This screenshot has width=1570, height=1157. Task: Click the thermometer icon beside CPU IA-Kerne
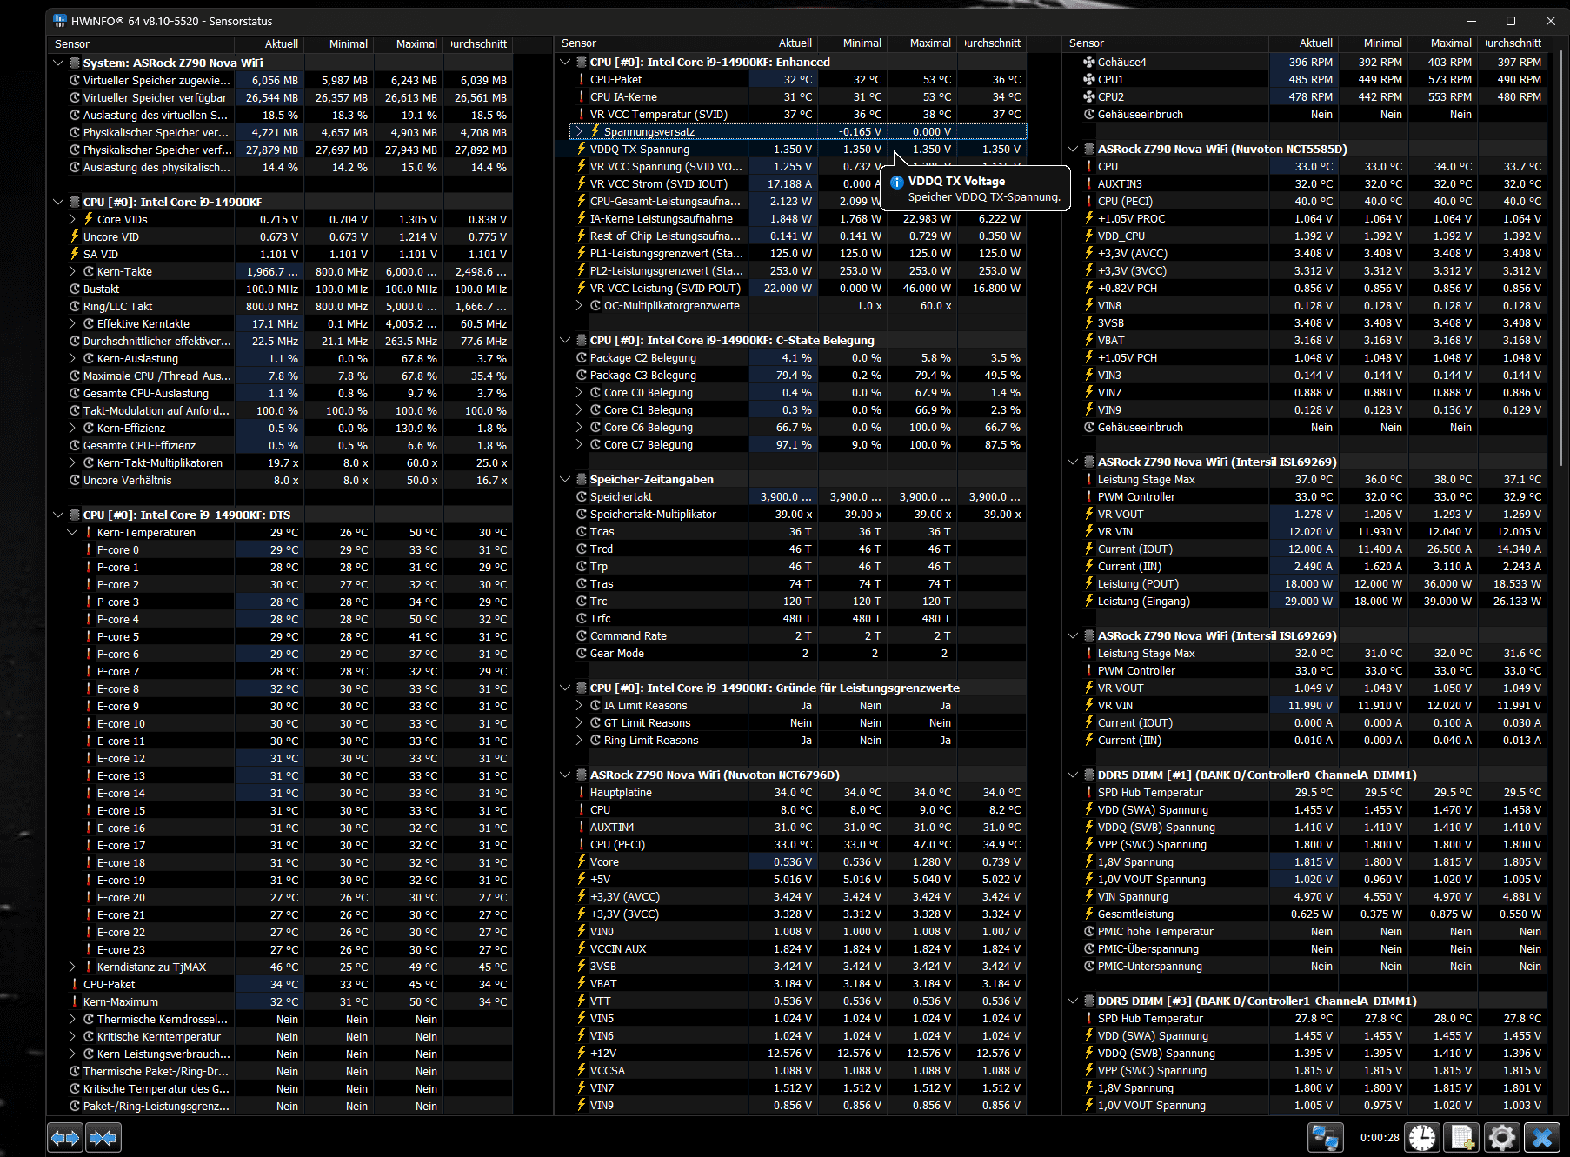coord(582,97)
